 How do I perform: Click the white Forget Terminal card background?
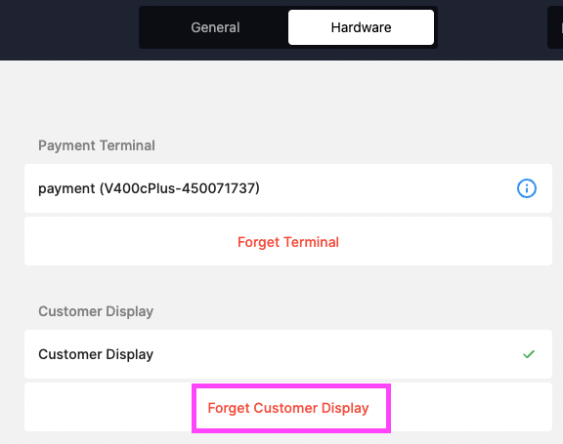pyautogui.click(x=108, y=242)
